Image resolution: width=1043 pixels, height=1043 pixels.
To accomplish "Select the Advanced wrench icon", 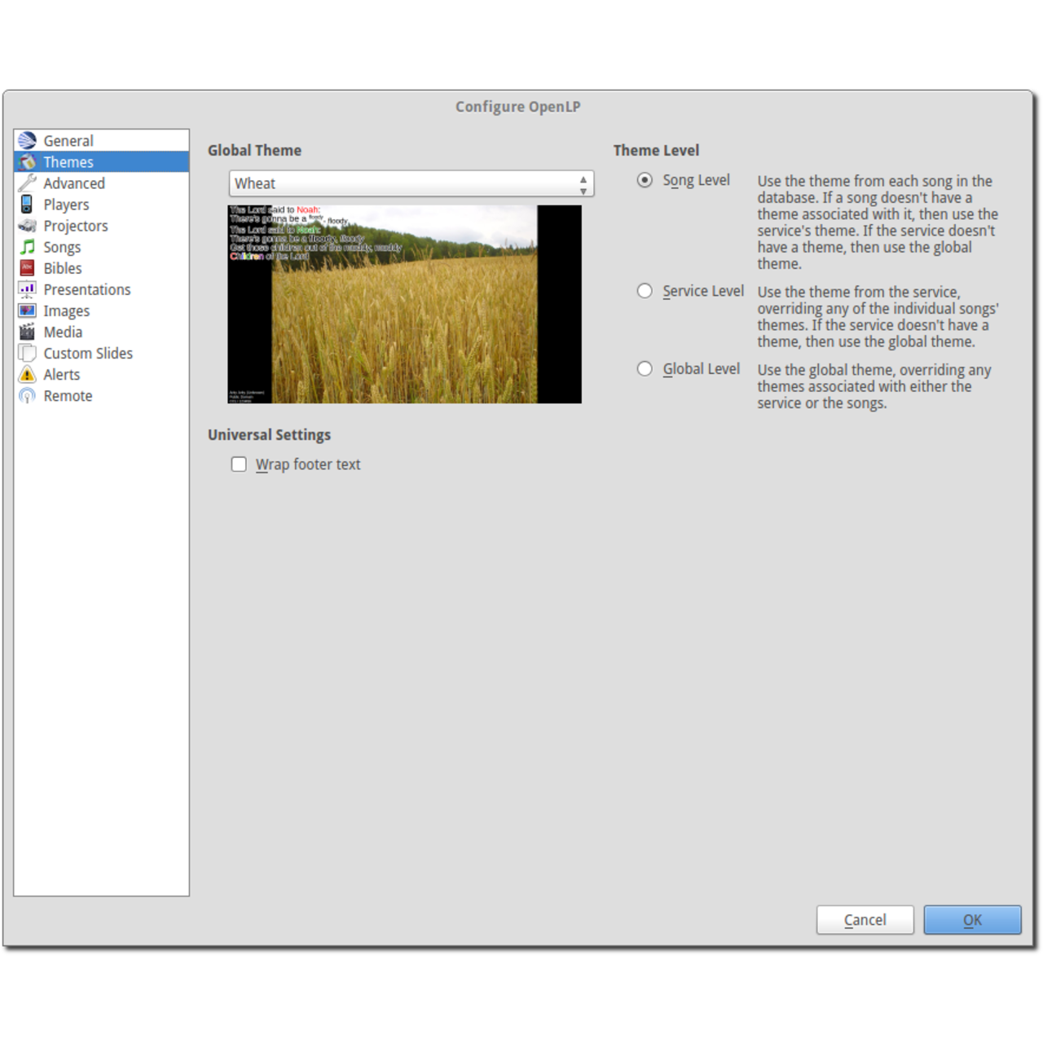I will (28, 183).
